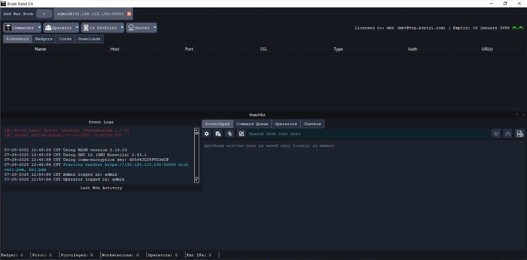Image resolution: width=527 pixels, height=260 pixels.
Task: Switch to the Listeners tab
Action: [x=17, y=39]
